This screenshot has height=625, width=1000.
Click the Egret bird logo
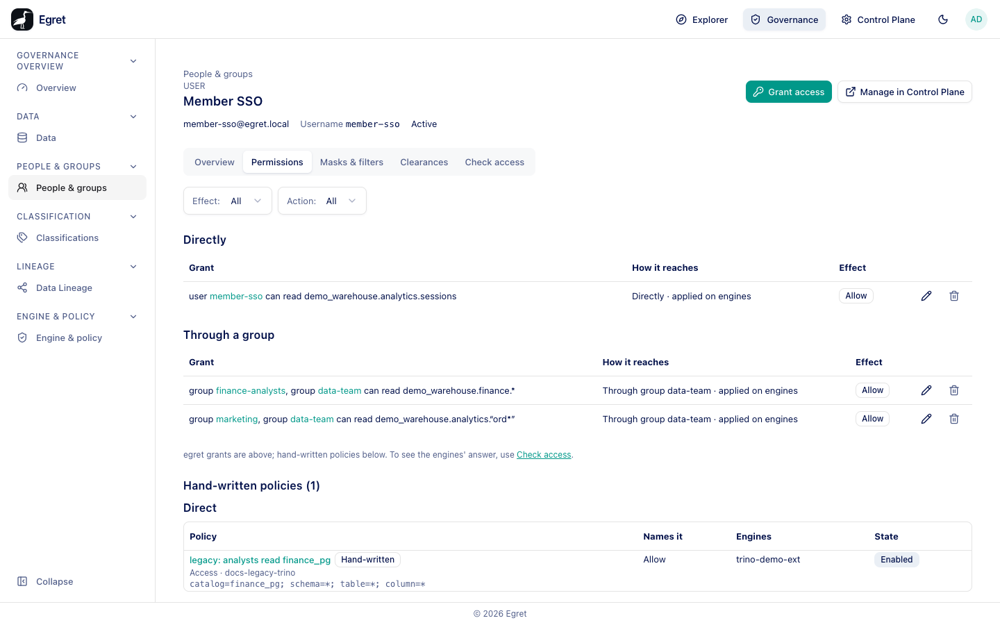22,19
